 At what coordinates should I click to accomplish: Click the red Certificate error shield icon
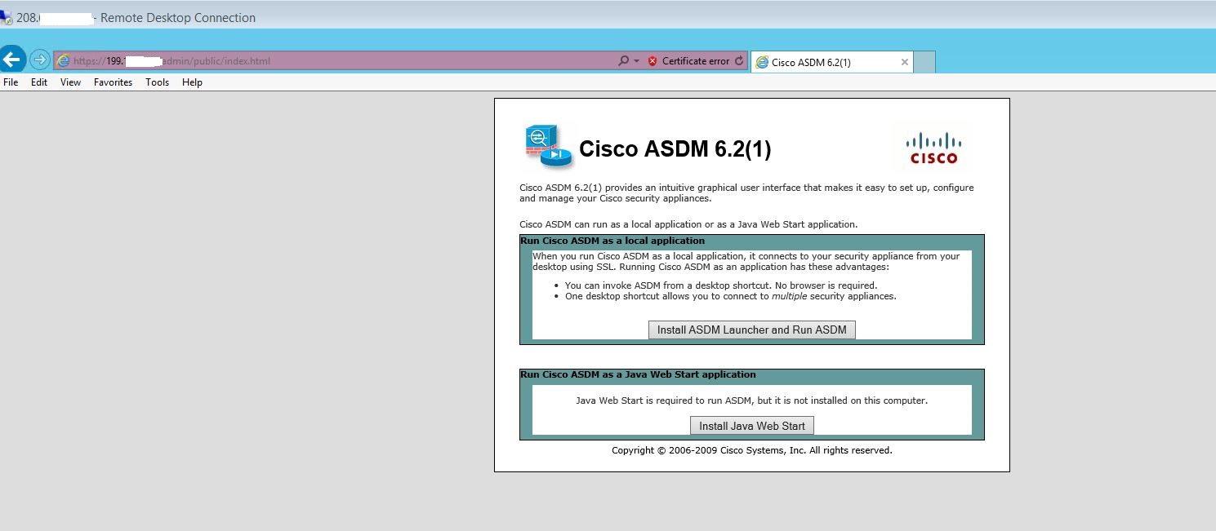tap(653, 61)
